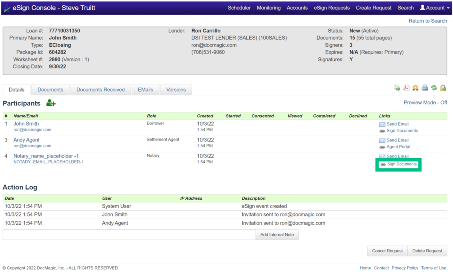The width and height of the screenshot is (453, 272).
Task: Click the envelope icon in Andy Agent's row
Action: [382, 140]
